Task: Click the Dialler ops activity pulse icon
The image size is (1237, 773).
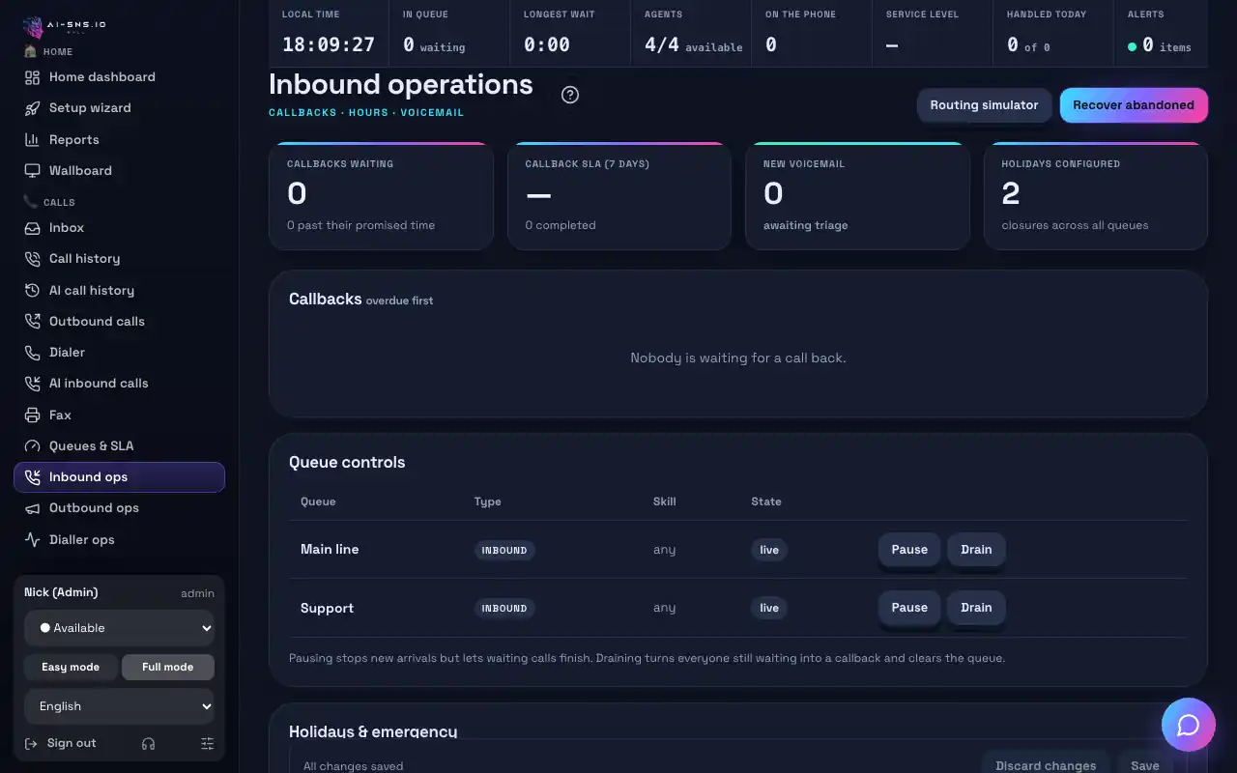Action: pos(32,539)
